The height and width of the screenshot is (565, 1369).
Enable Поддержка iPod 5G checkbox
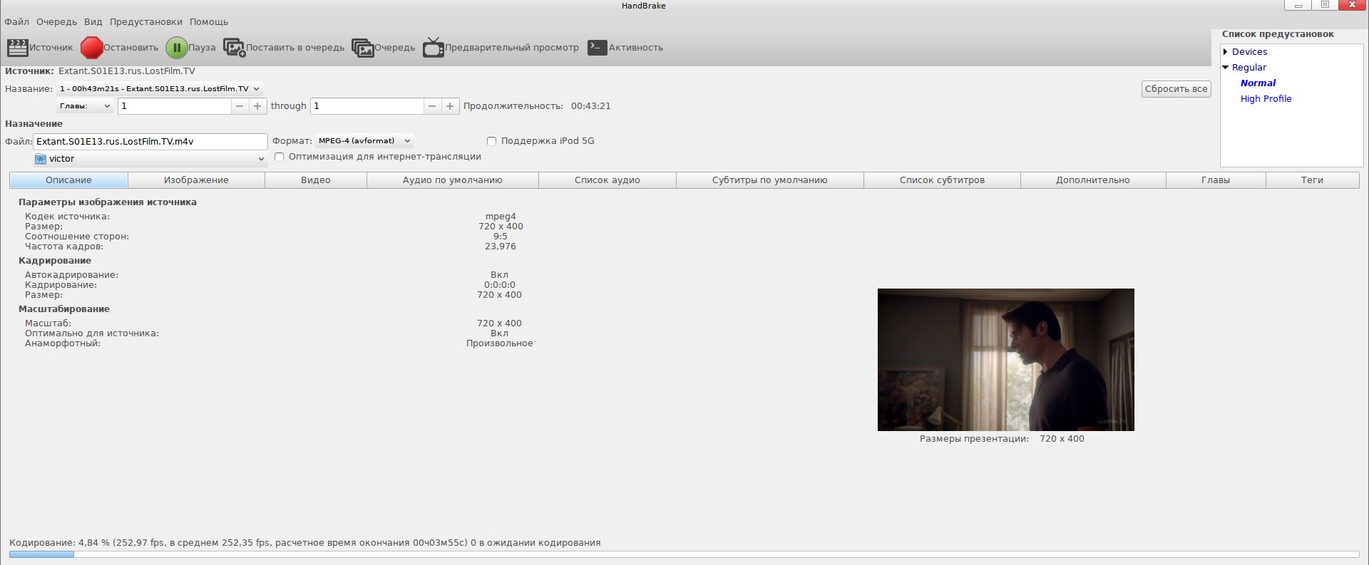(491, 141)
